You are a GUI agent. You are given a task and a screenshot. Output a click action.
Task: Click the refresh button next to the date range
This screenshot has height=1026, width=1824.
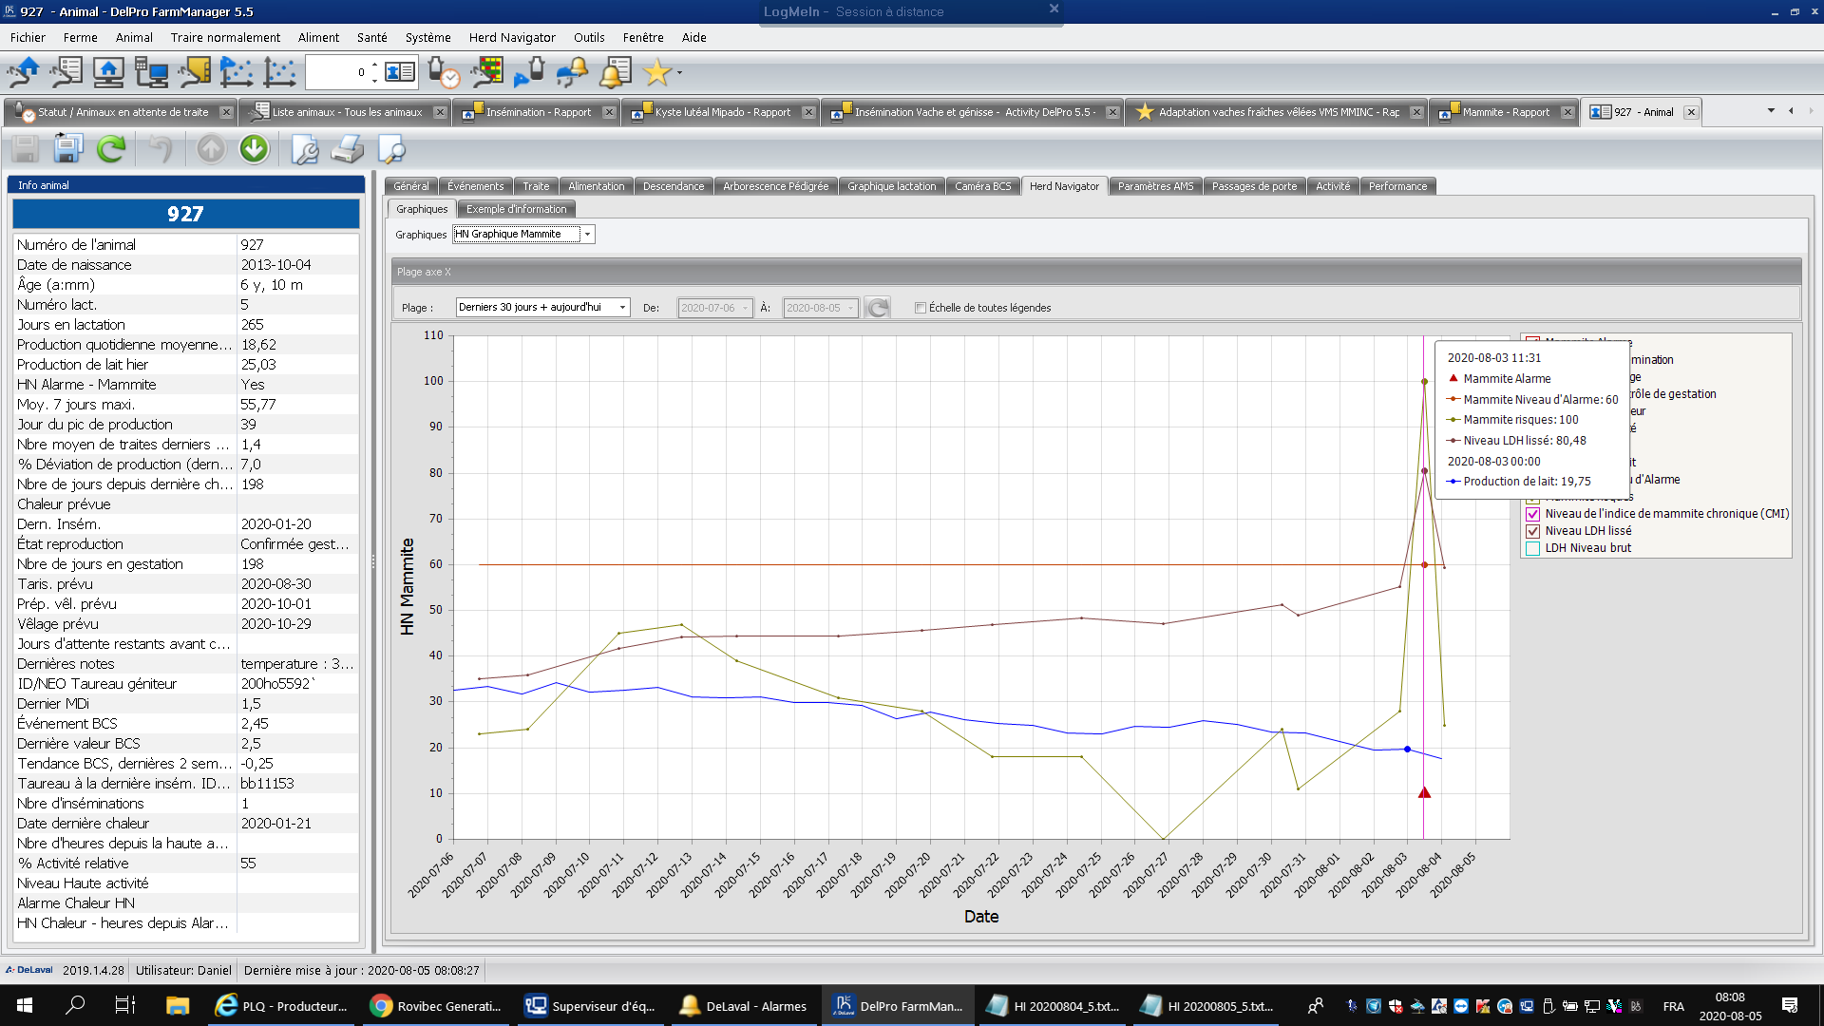click(x=878, y=308)
